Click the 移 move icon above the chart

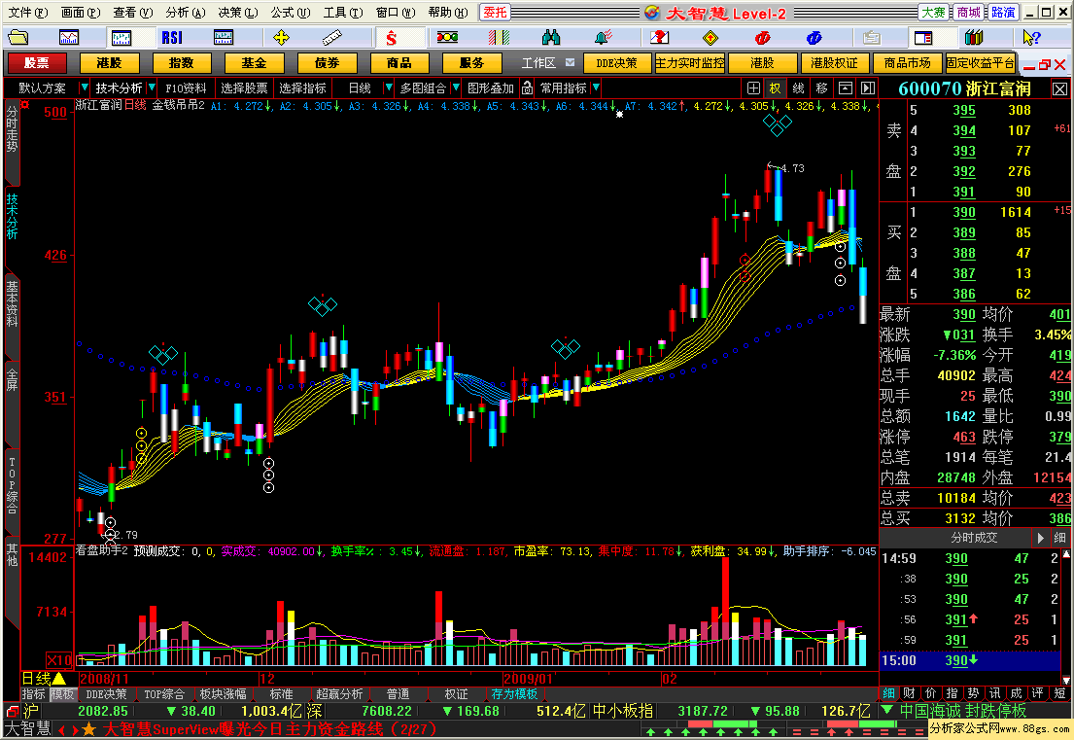tap(822, 88)
